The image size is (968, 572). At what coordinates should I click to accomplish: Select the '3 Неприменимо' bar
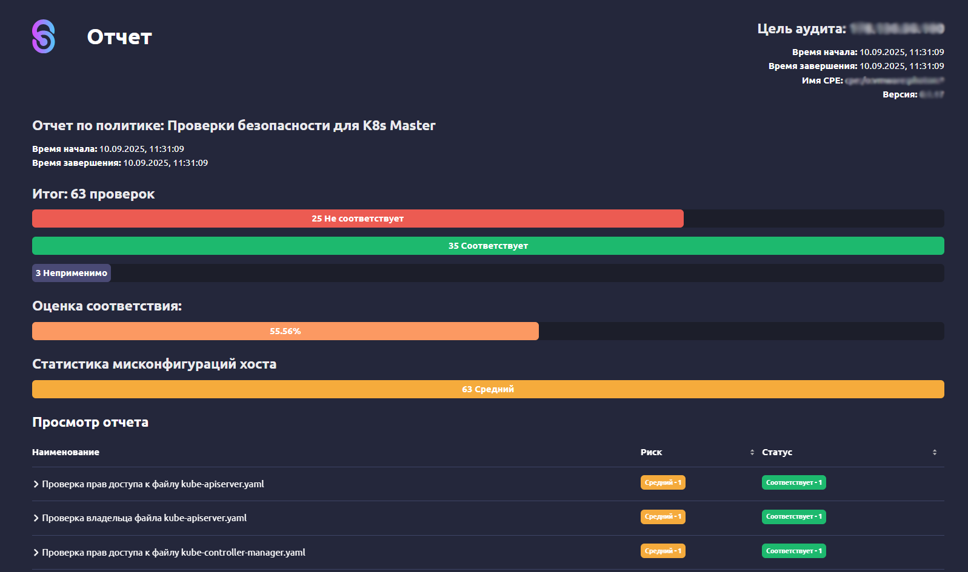pos(72,273)
